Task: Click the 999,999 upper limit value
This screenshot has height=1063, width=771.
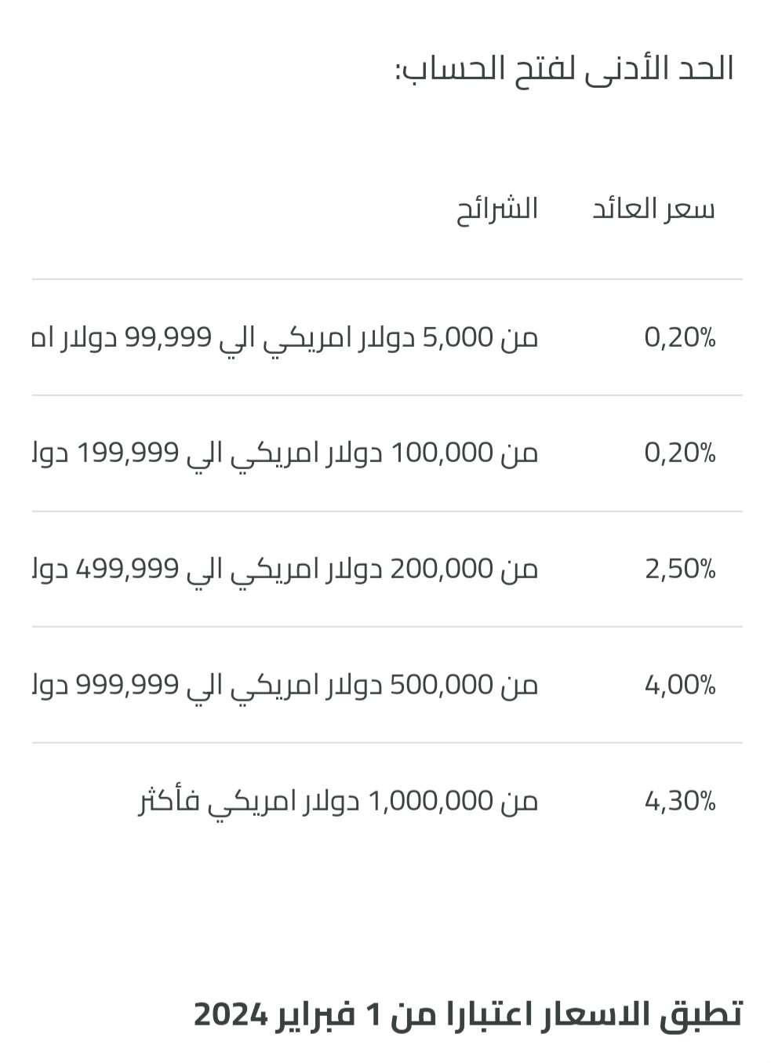Action: click(128, 685)
